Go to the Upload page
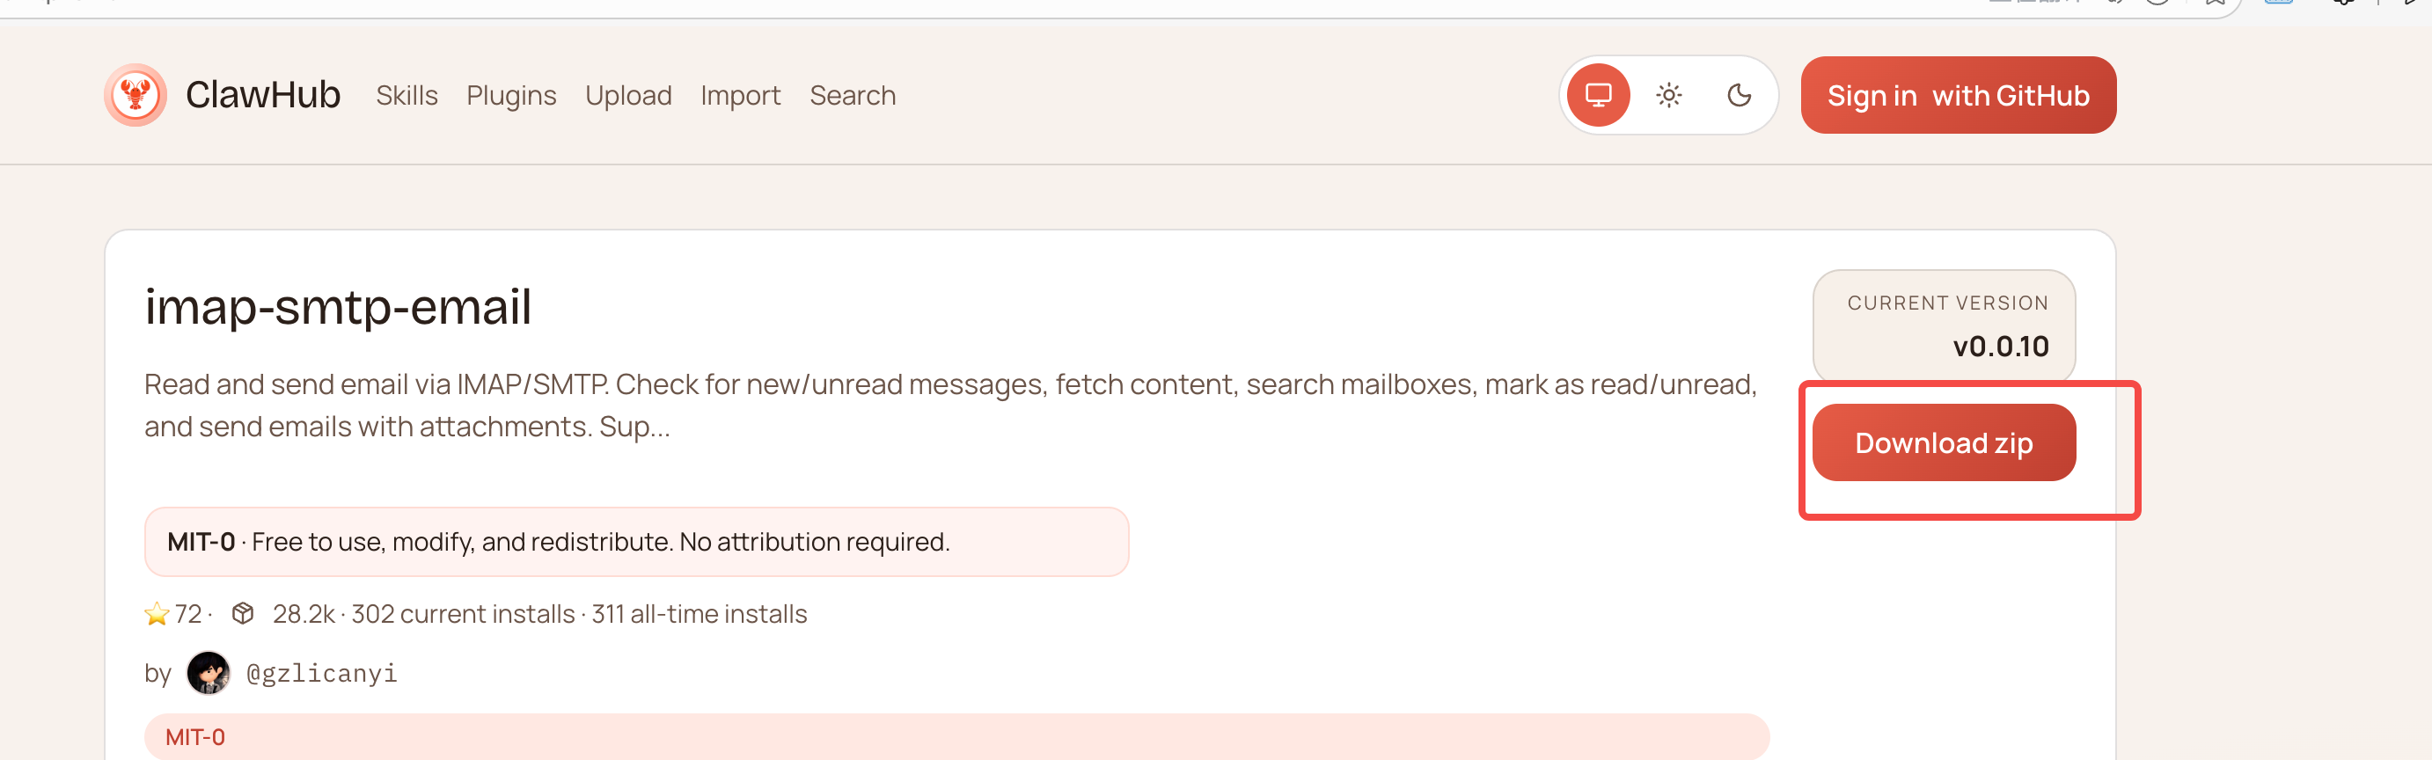The height and width of the screenshot is (760, 2432). click(628, 95)
